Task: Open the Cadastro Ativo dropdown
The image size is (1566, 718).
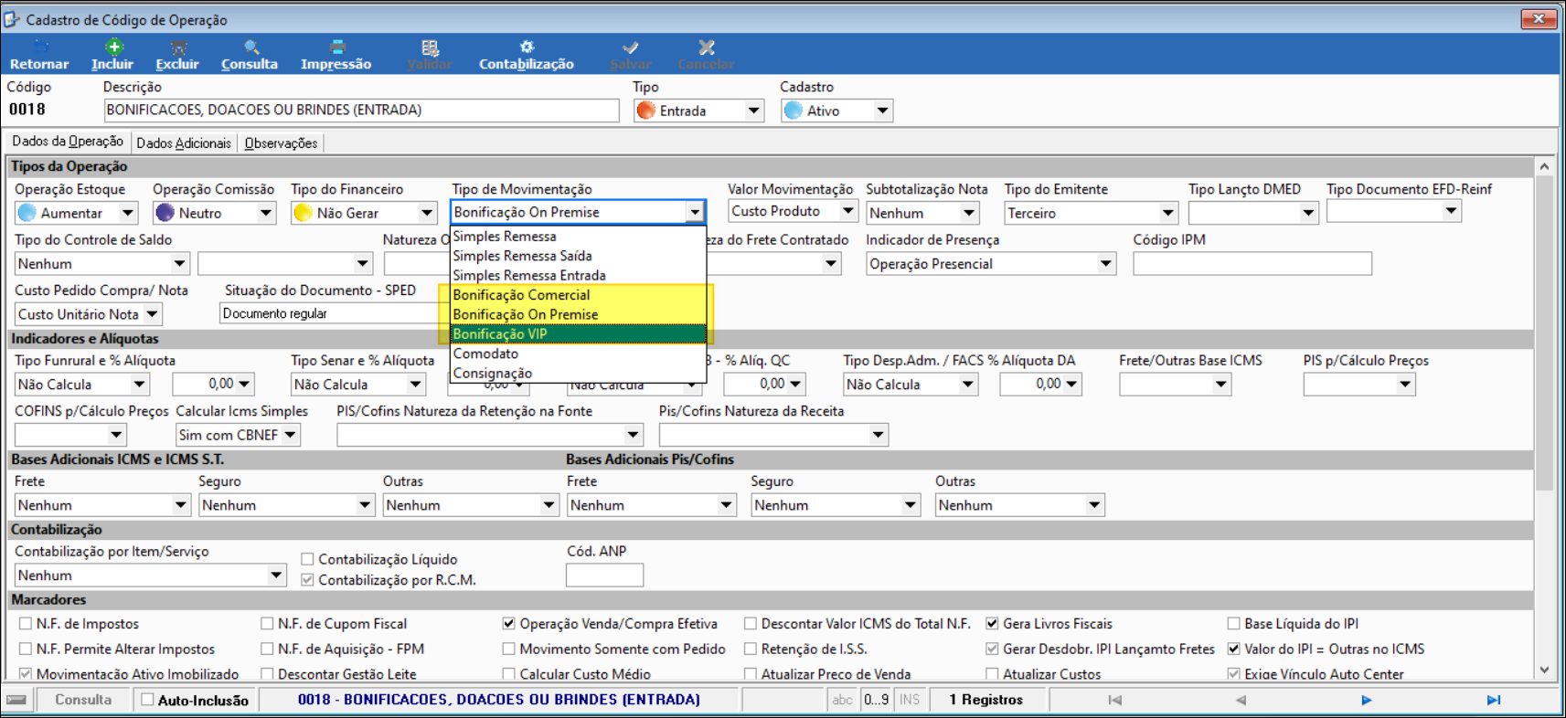Action: (x=882, y=111)
